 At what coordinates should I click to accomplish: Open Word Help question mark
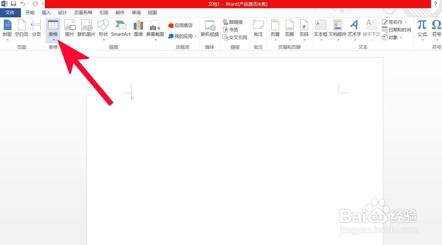coord(436,4)
